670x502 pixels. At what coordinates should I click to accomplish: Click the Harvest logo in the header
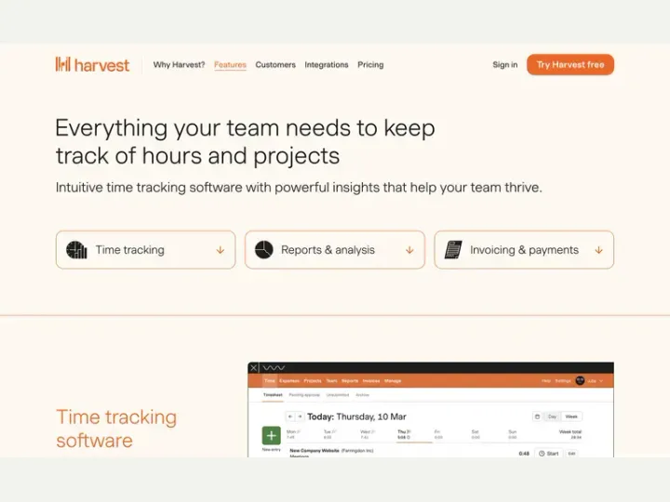(92, 65)
